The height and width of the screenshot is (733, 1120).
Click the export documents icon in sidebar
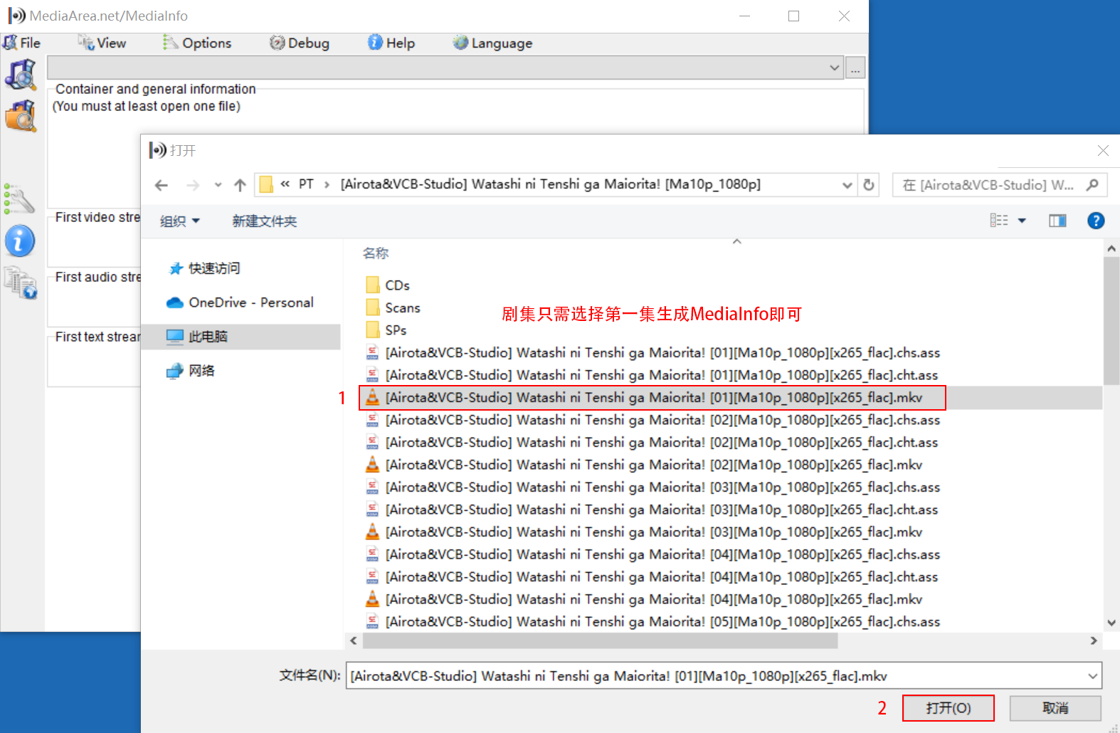20,283
